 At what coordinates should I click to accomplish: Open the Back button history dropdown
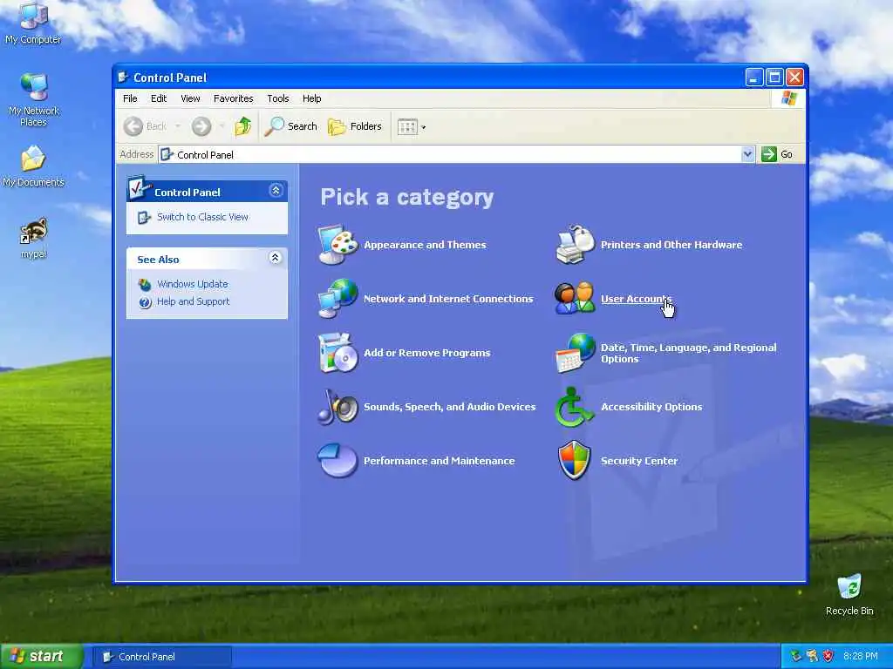click(x=178, y=126)
